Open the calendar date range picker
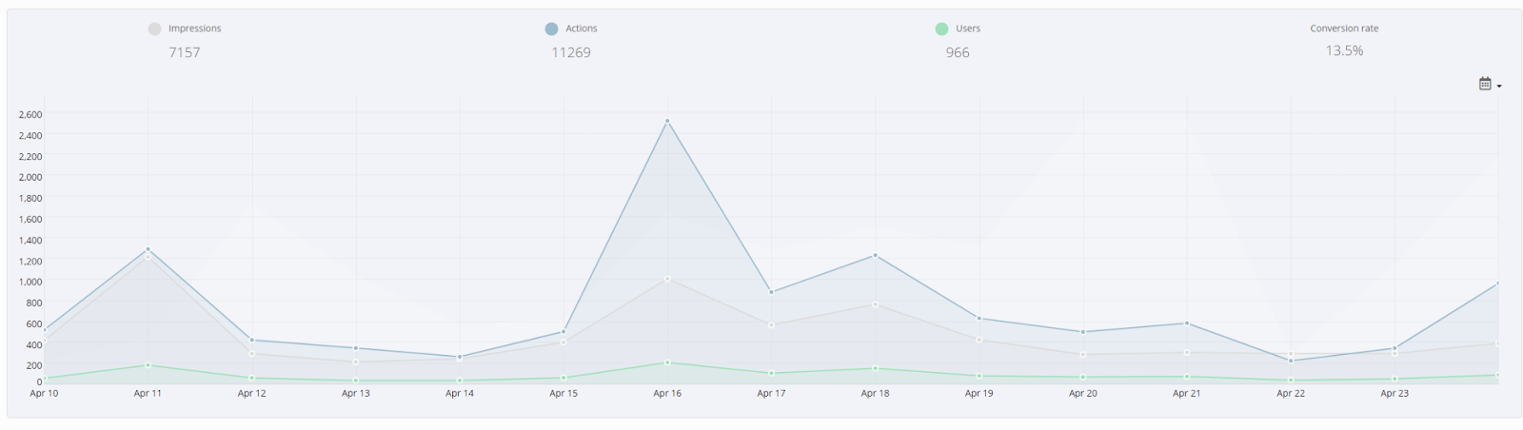This screenshot has width=1523, height=430. [1485, 84]
